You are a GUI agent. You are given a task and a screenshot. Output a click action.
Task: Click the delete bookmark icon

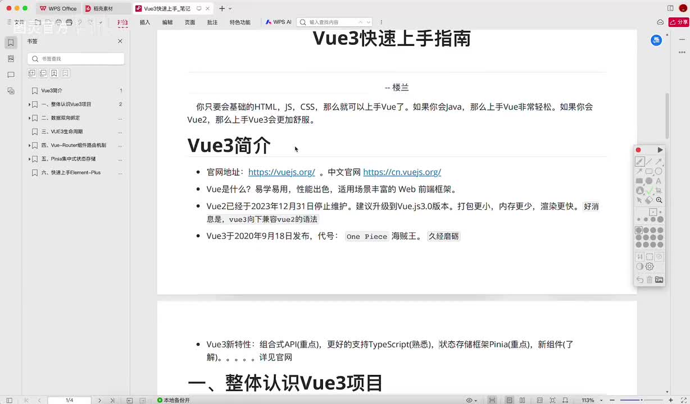[x=65, y=73]
